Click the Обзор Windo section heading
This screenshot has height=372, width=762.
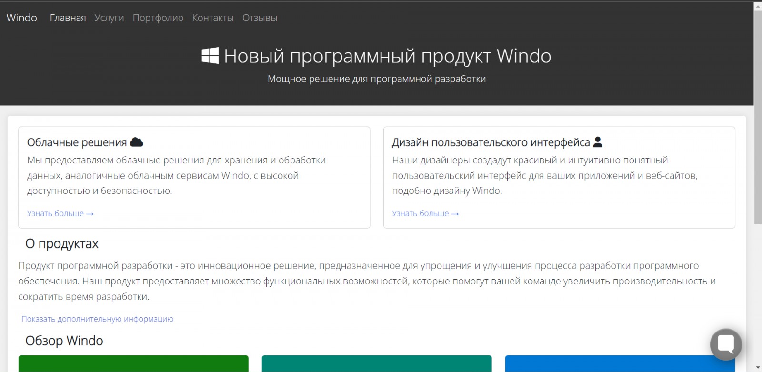point(64,341)
